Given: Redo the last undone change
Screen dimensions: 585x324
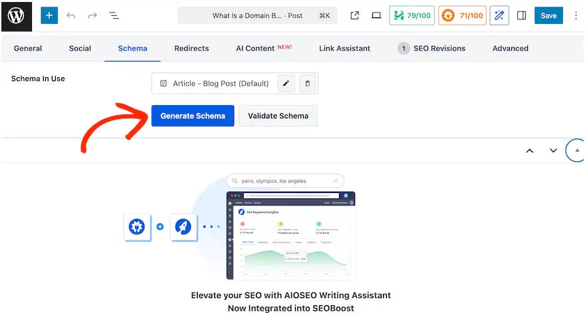Looking at the screenshot, I should click(x=92, y=16).
